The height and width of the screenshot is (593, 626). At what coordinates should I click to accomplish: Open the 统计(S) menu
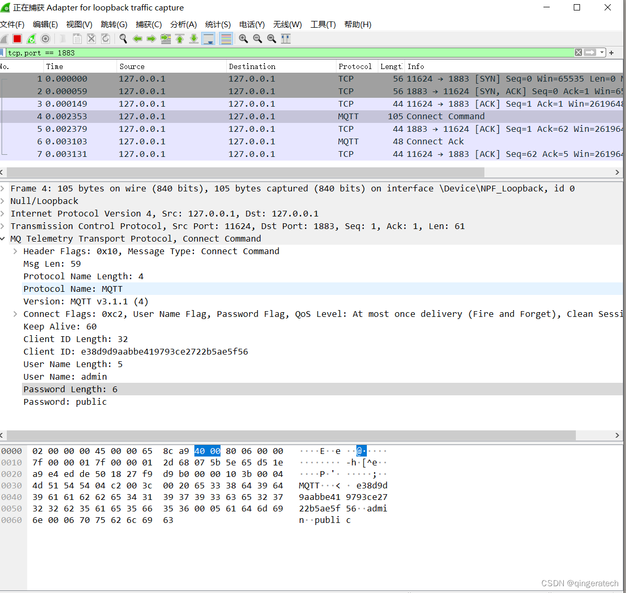(x=217, y=24)
